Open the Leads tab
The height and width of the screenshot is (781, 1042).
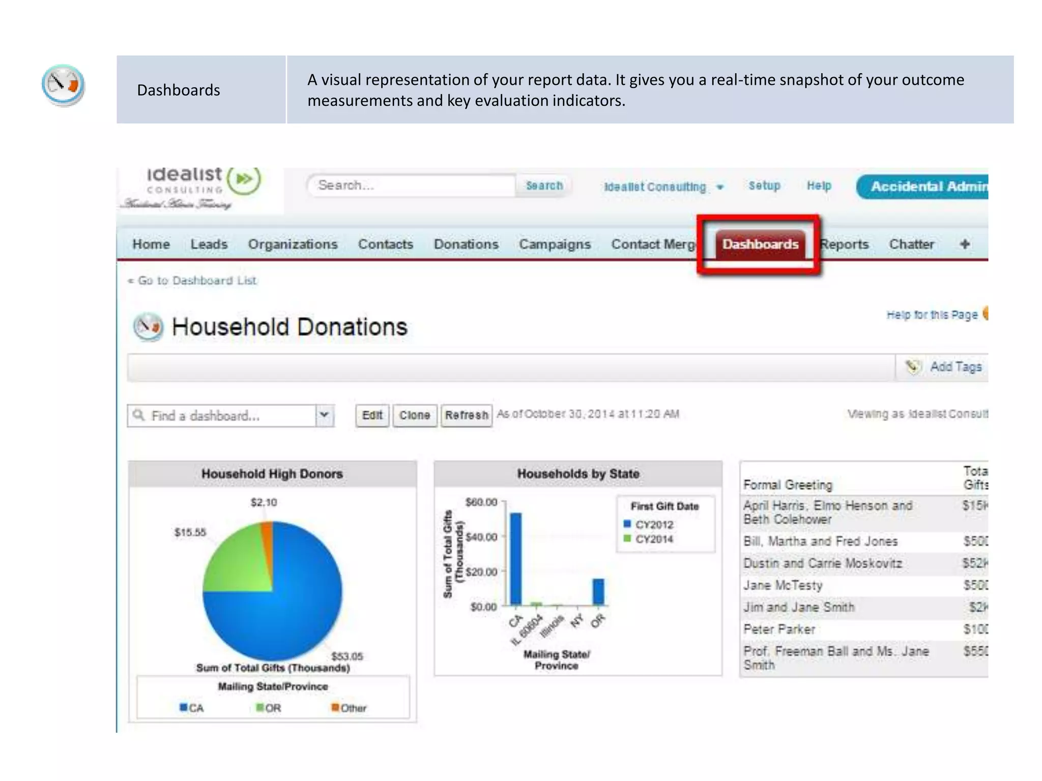pyautogui.click(x=209, y=244)
